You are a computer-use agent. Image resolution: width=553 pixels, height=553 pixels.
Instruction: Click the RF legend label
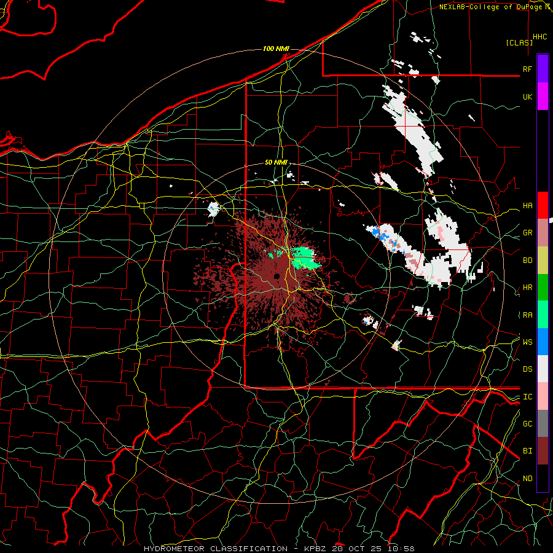click(527, 69)
